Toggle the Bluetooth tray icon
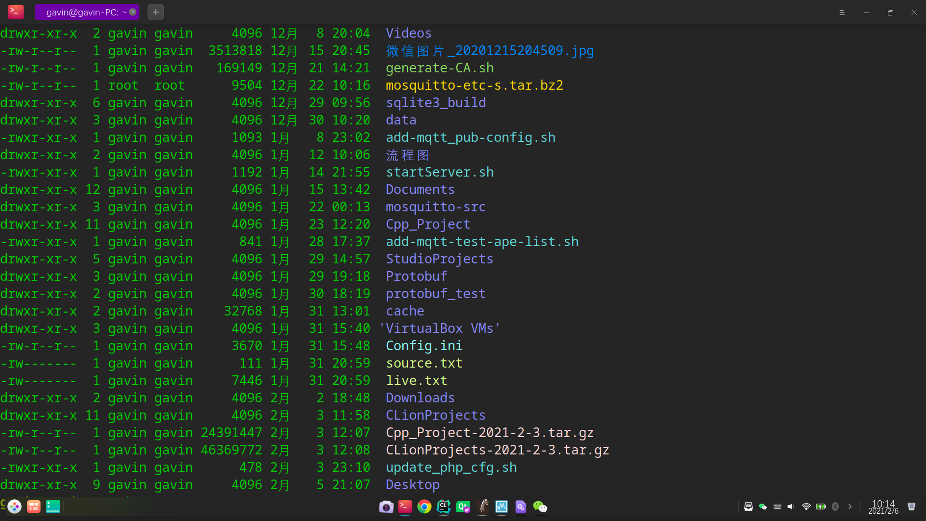926x521 pixels. [x=835, y=507]
